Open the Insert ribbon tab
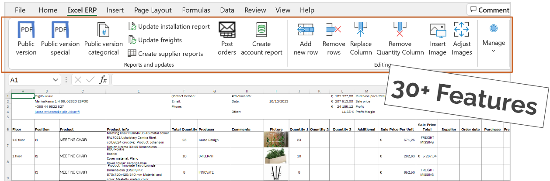The width and height of the screenshot is (550, 181). pos(115,10)
